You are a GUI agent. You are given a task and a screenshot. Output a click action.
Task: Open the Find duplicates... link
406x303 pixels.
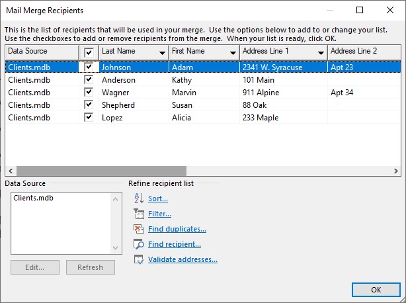(177, 229)
